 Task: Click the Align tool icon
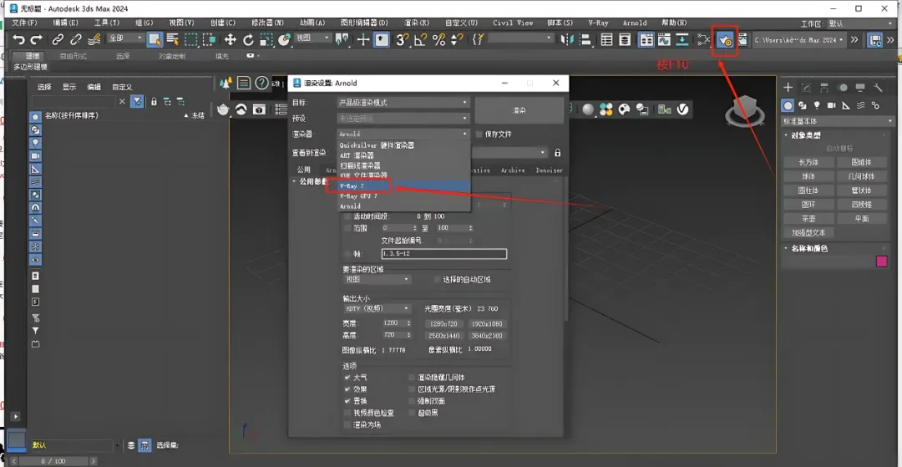coord(586,40)
